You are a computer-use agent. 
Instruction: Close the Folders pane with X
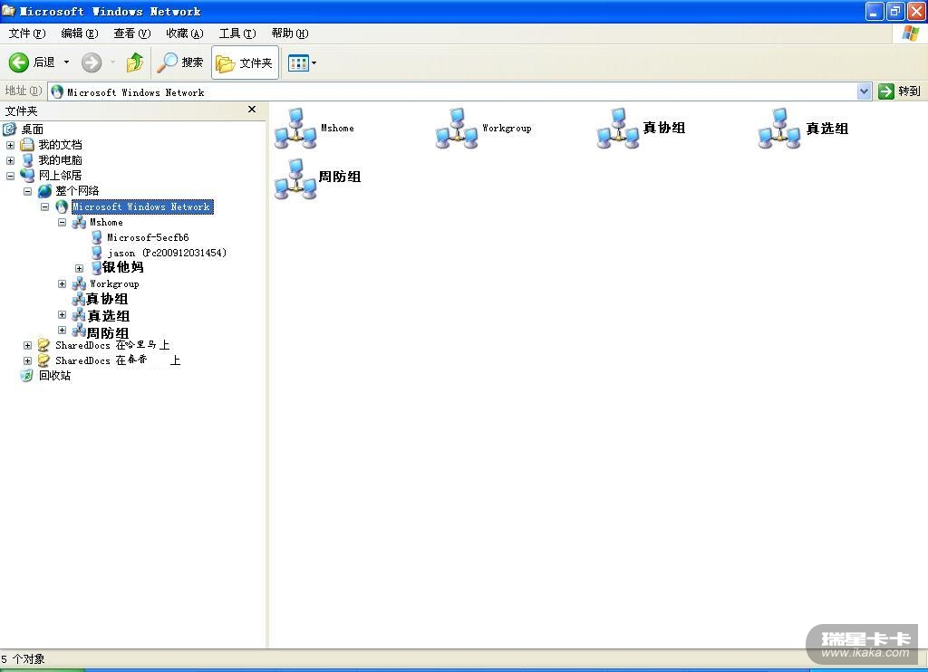coord(252,110)
